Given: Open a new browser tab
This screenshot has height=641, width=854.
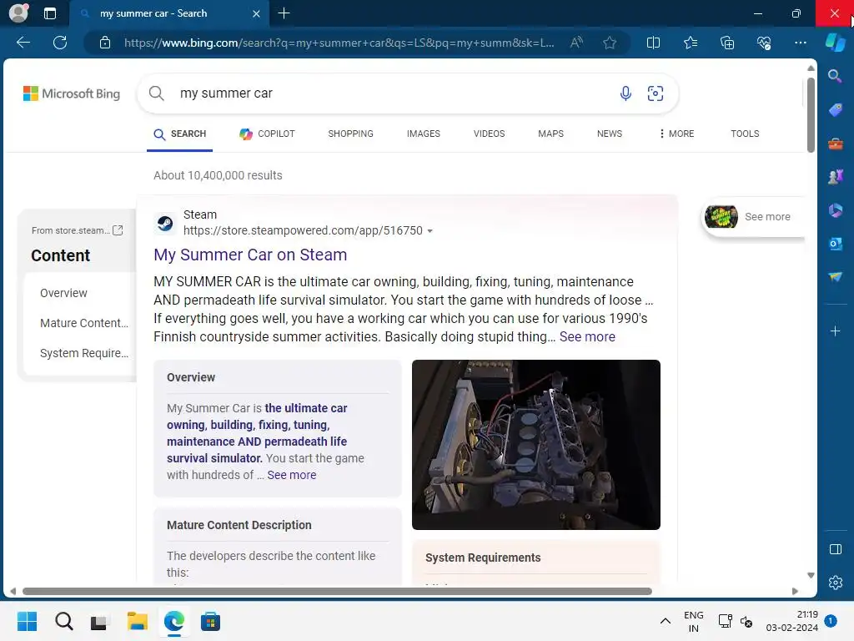Looking at the screenshot, I should click(284, 13).
